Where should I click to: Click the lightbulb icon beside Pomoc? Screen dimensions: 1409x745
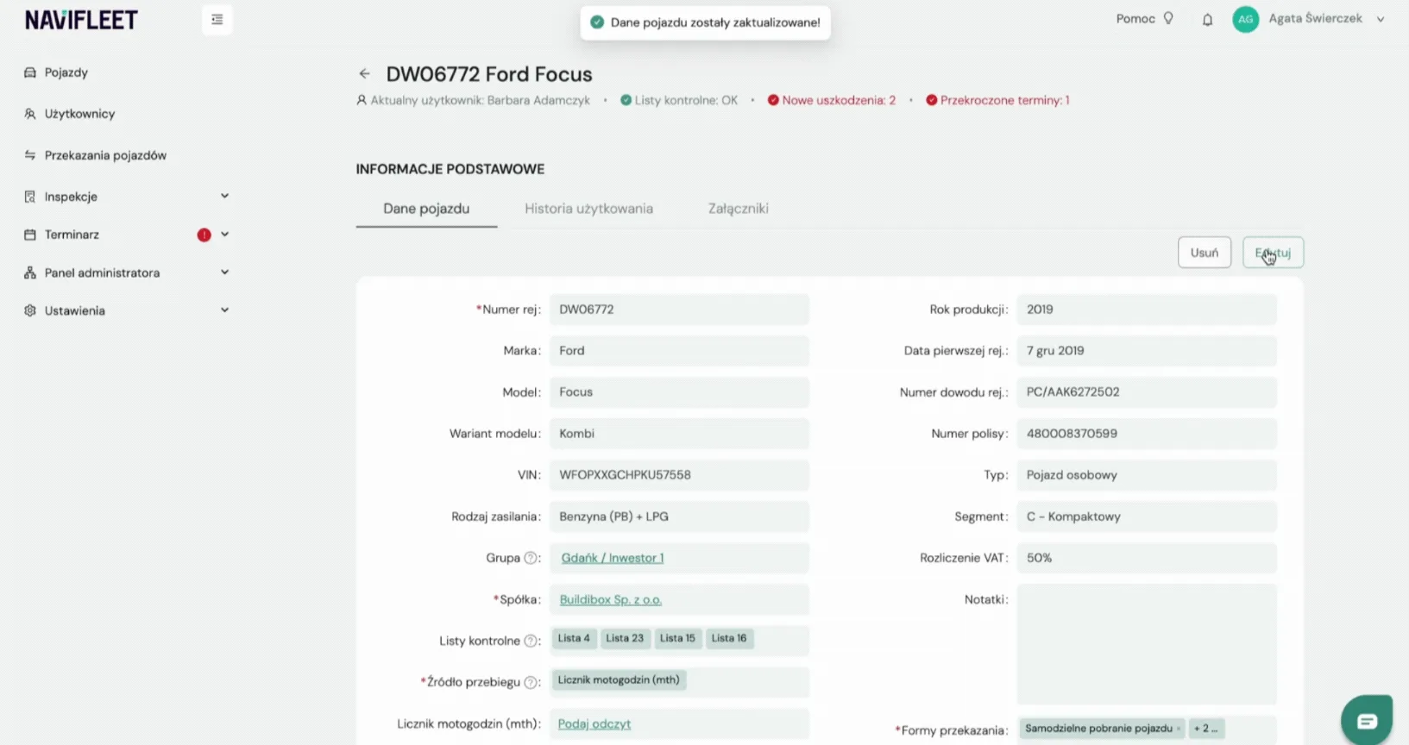(x=1168, y=18)
